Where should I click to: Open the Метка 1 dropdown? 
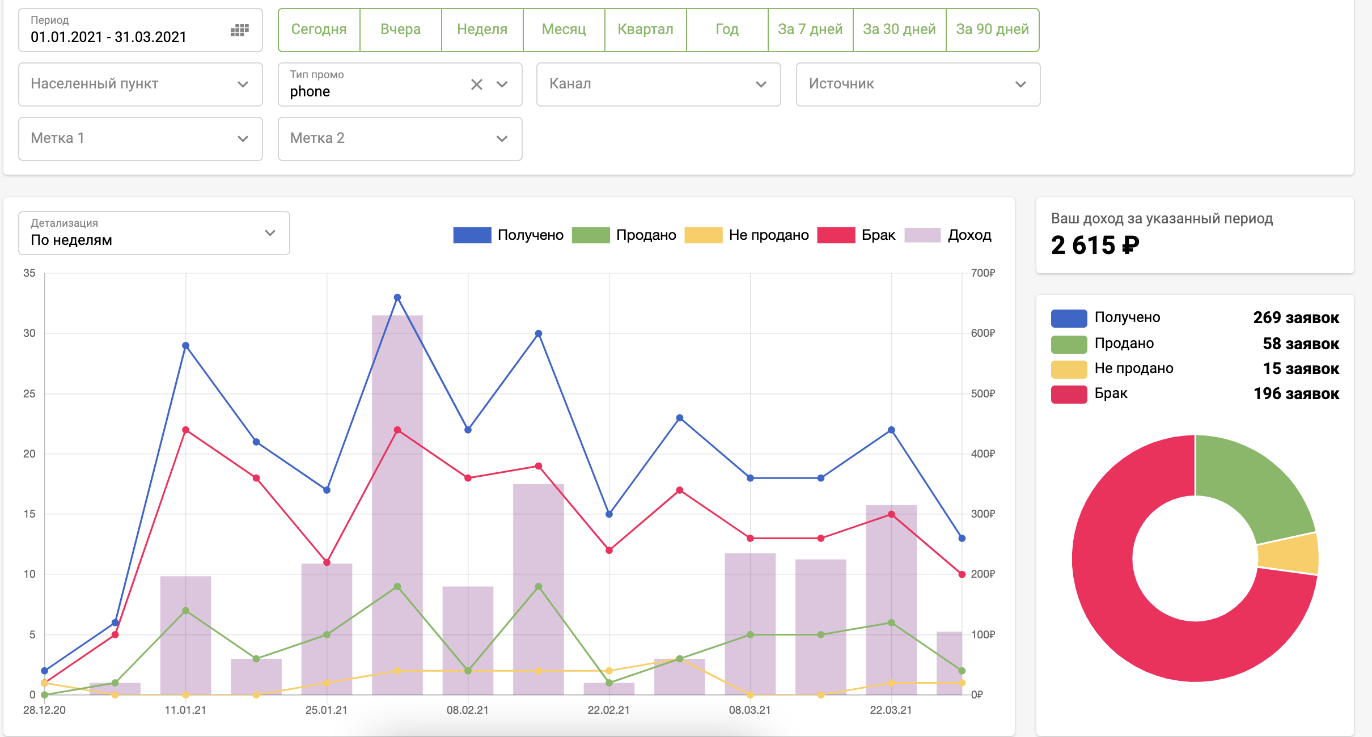140,139
